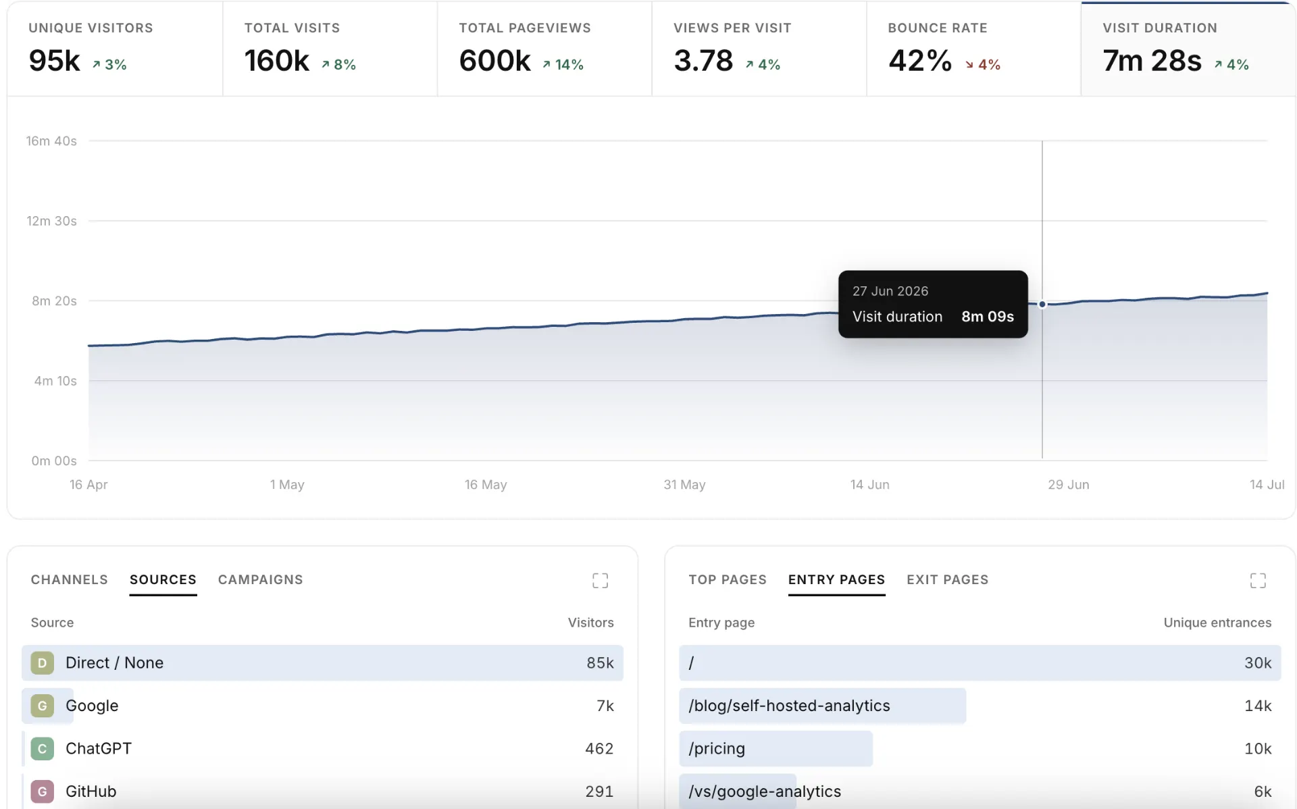The width and height of the screenshot is (1297, 809).
Task: Click the ChatGPT source favicon
Action: point(42,748)
